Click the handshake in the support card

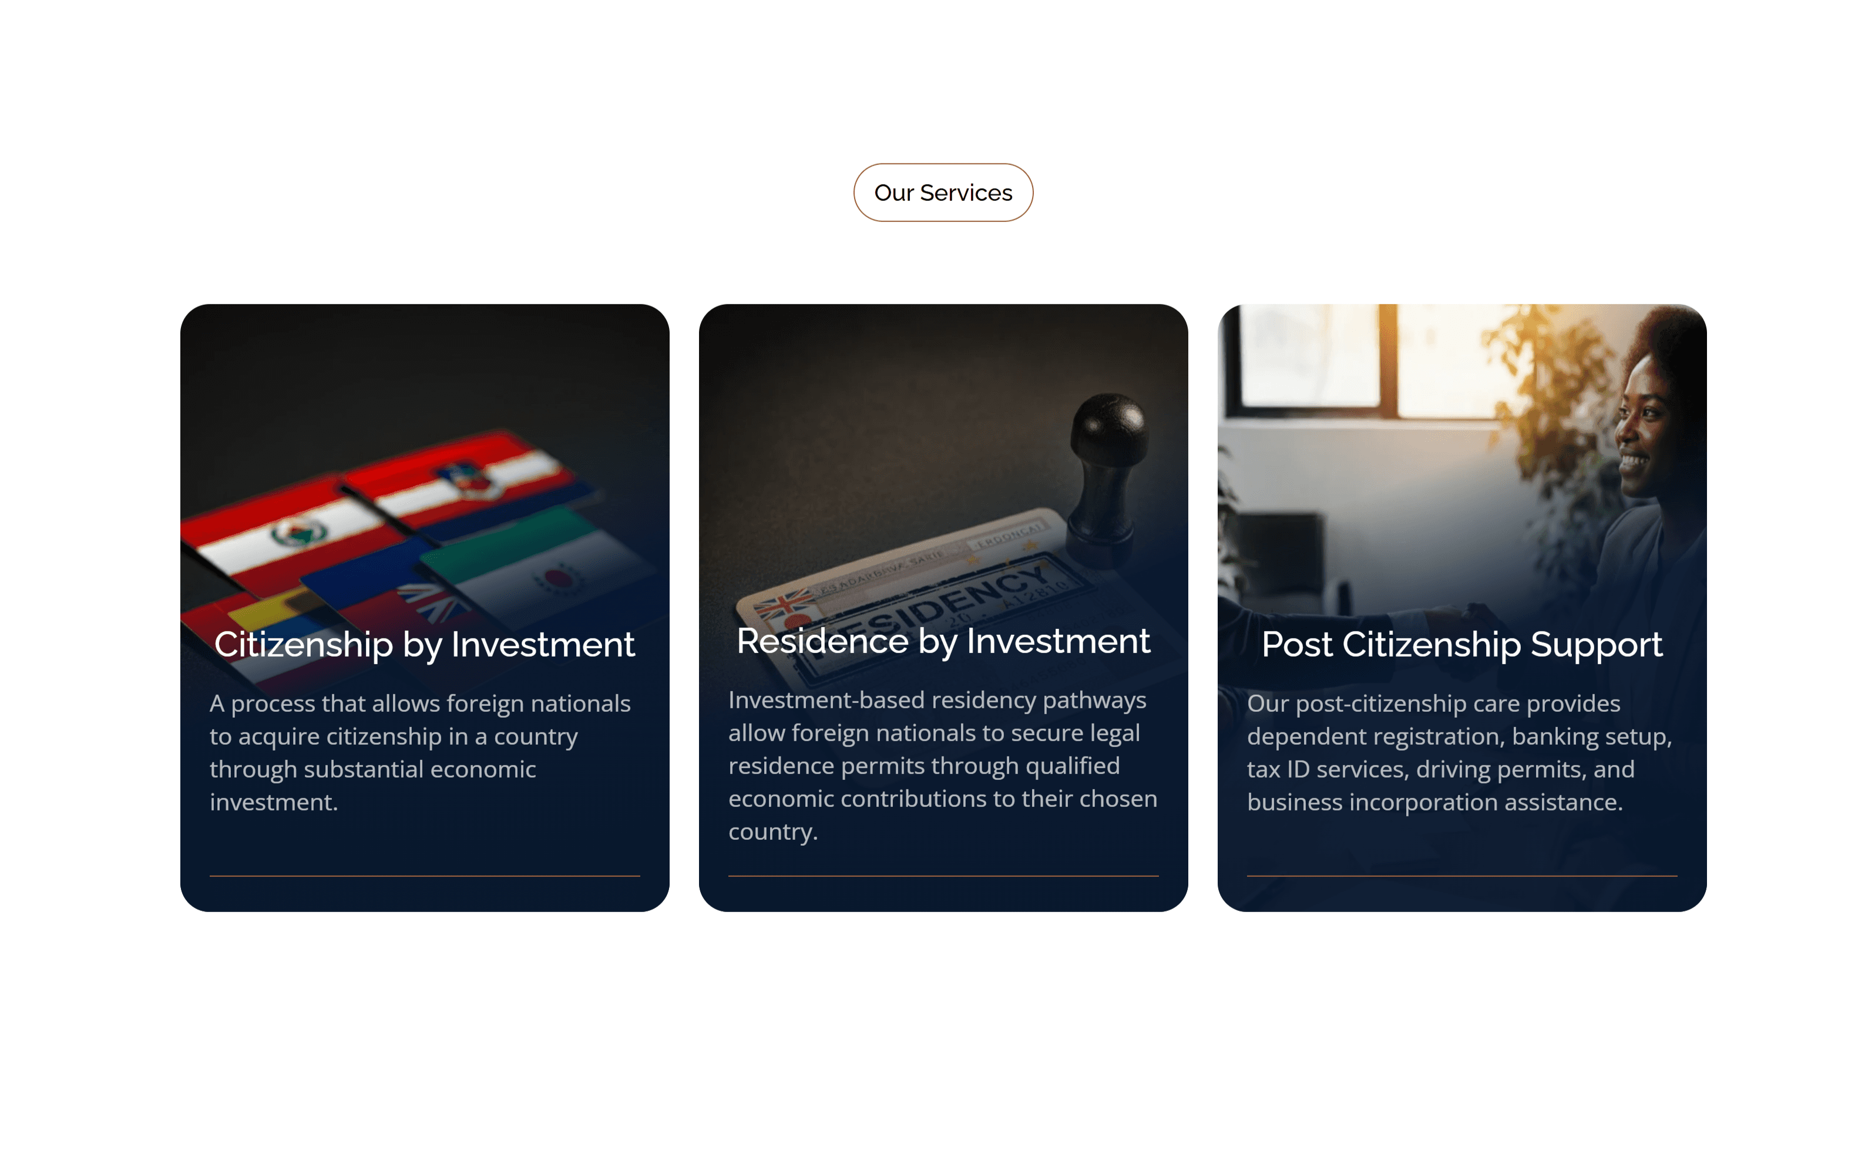tap(1466, 614)
